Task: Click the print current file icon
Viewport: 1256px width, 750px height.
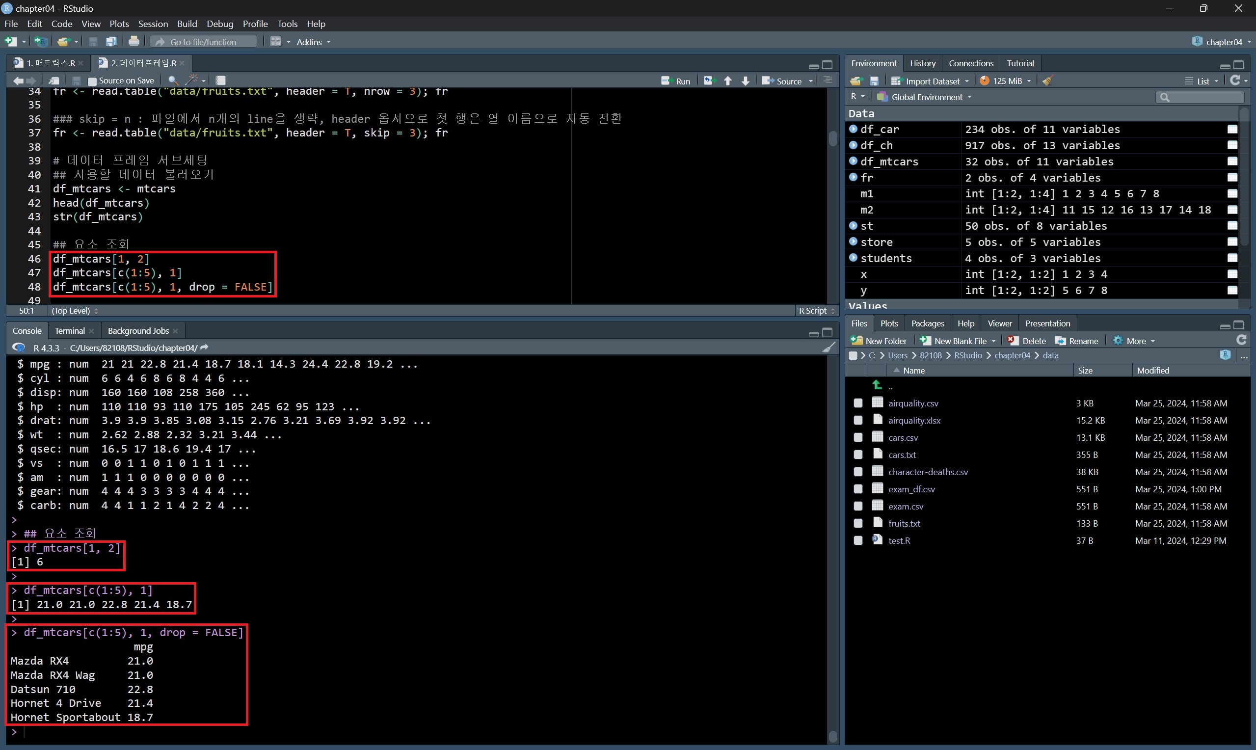Action: (x=134, y=41)
